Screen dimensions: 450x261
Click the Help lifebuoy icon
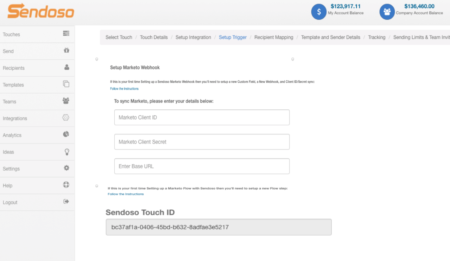(66, 185)
